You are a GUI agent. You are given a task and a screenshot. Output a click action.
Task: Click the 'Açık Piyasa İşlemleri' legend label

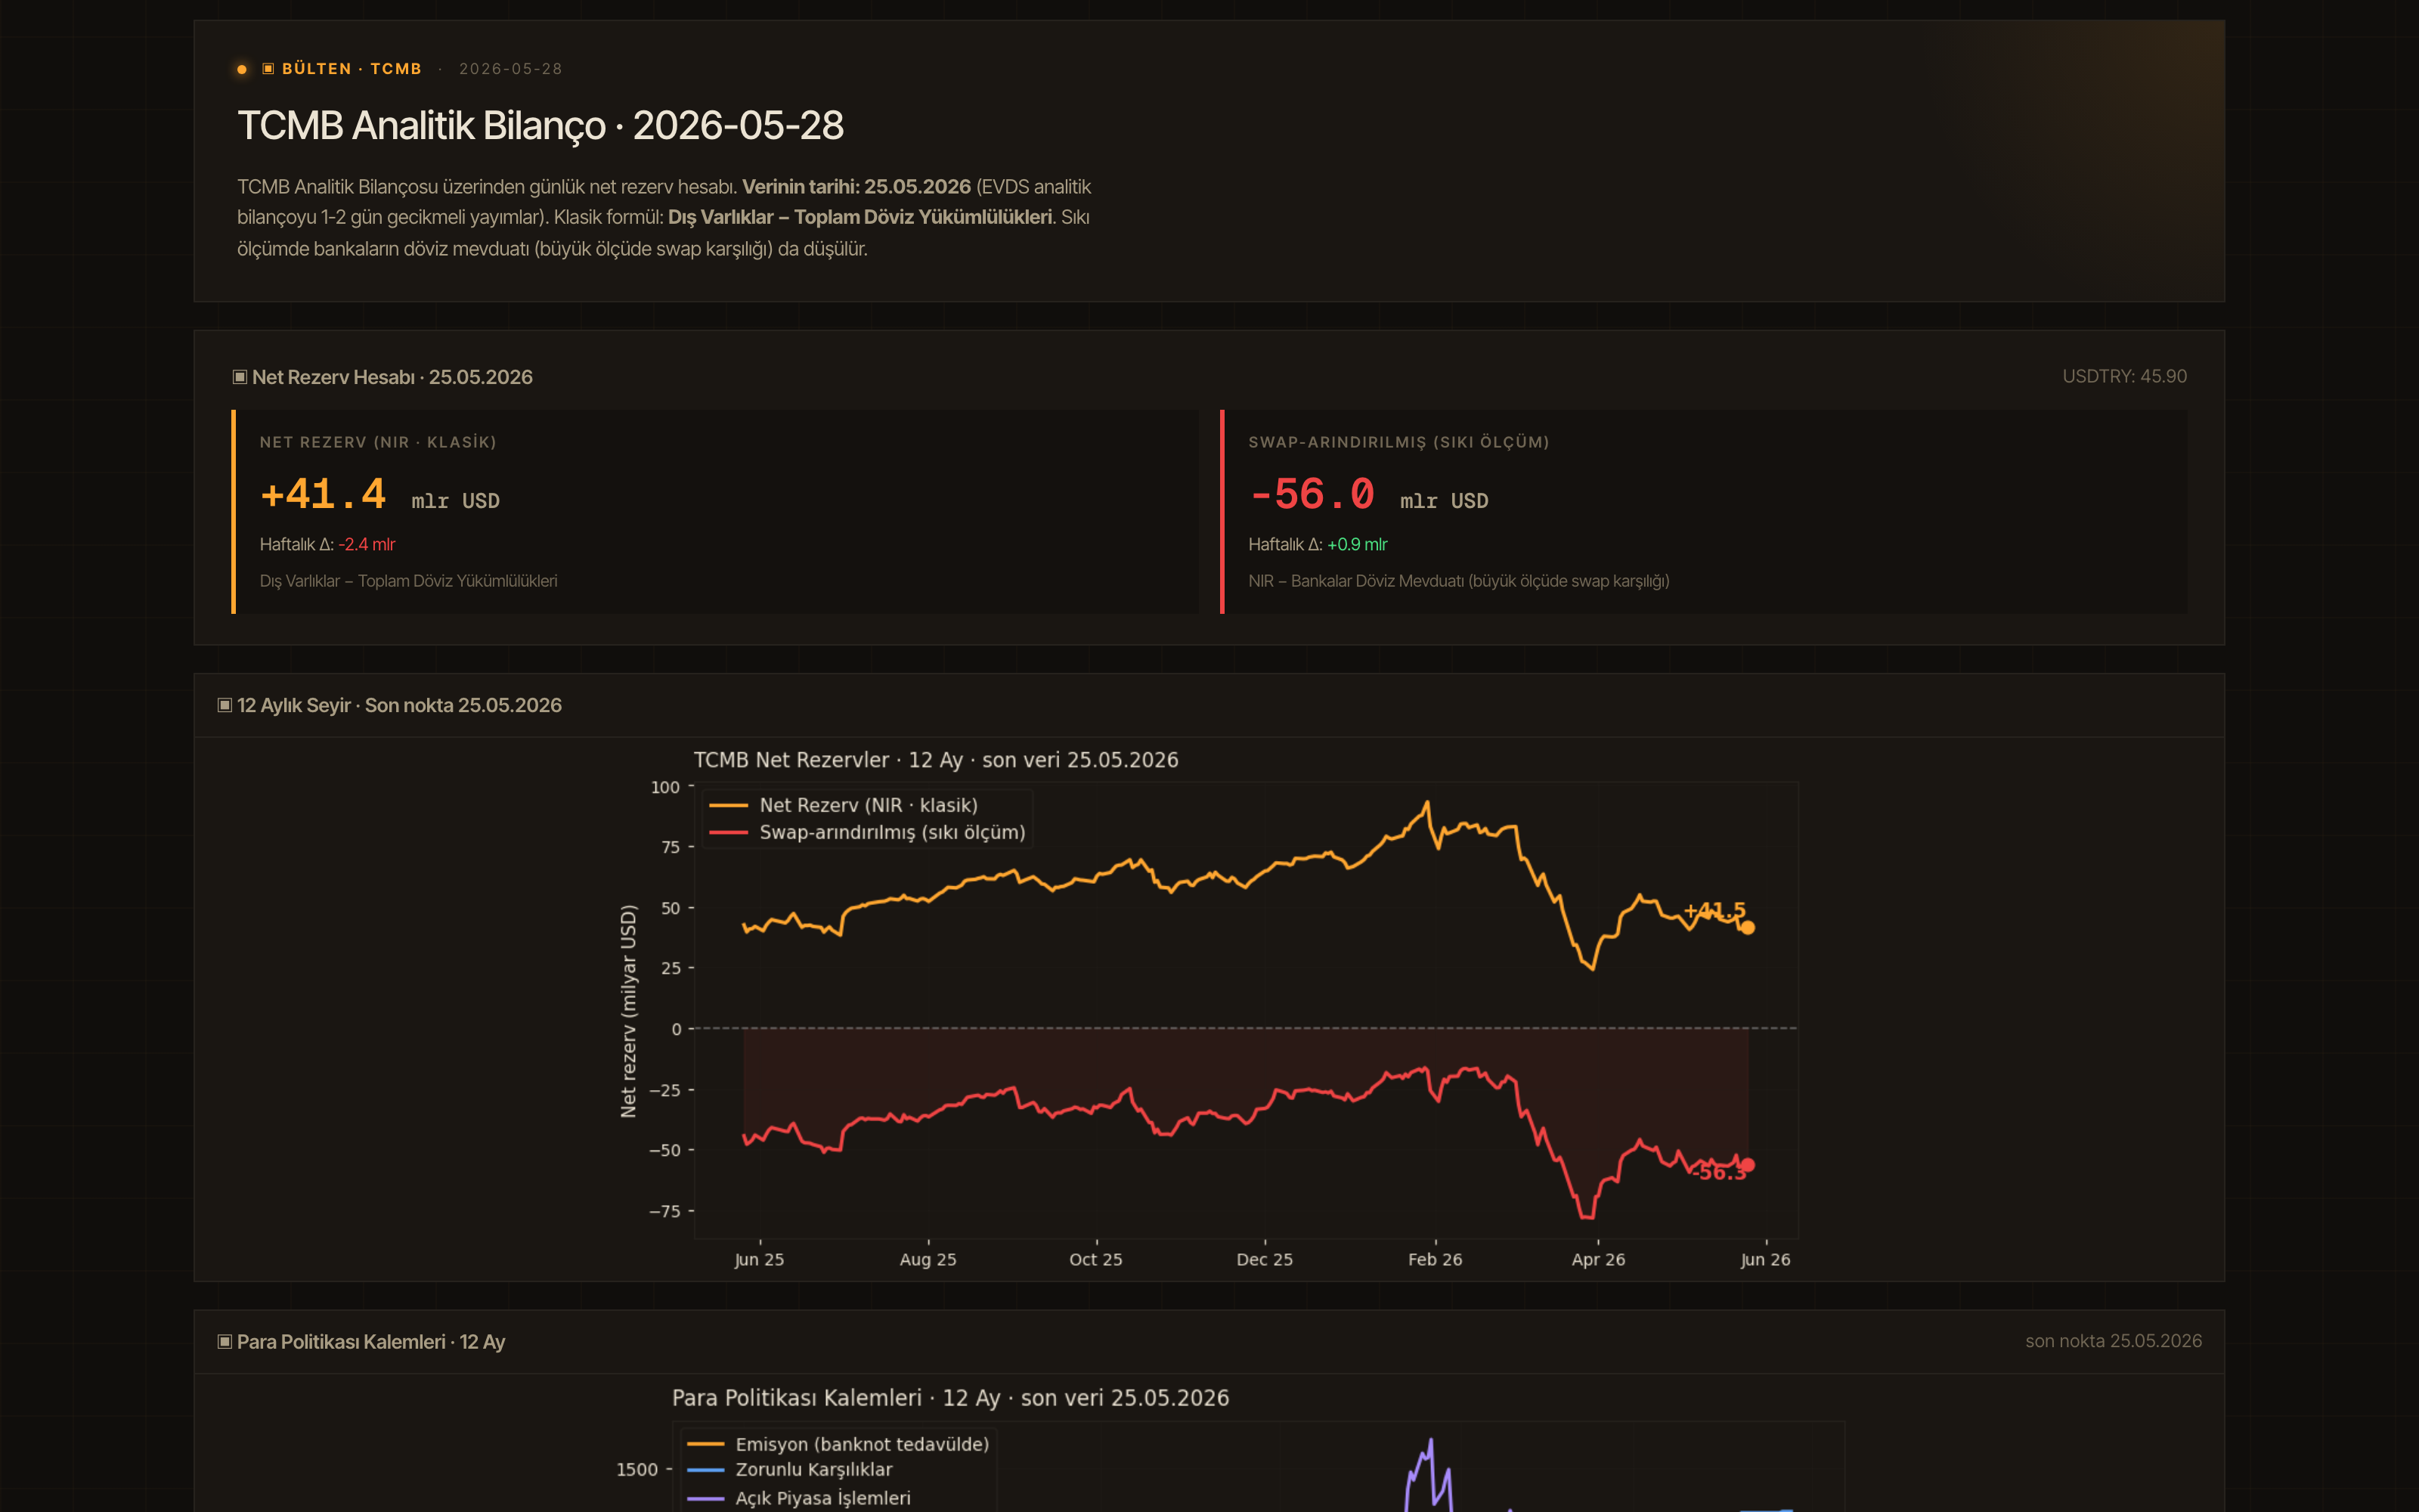(822, 1498)
